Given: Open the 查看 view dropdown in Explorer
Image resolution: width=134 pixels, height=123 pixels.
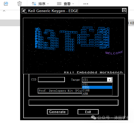Looking at the screenshot, I should coord(65,4).
